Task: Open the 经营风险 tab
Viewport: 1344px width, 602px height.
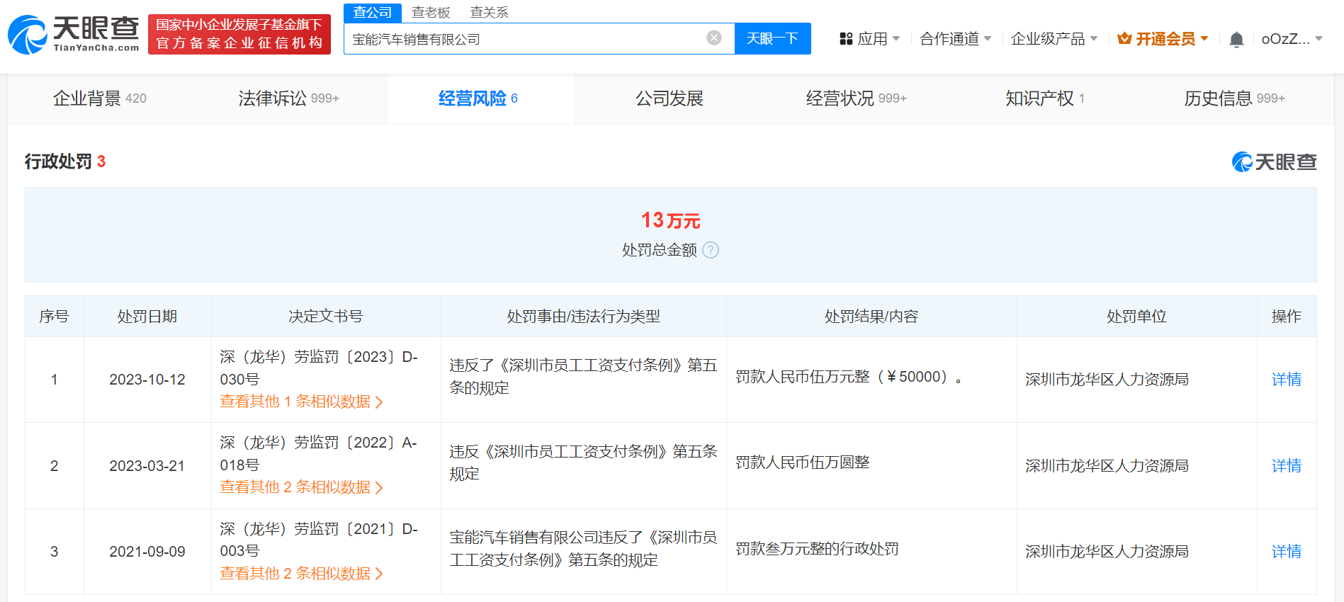Action: click(478, 98)
